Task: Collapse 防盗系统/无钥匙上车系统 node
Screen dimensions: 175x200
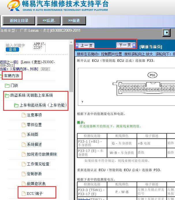Action: (31, 96)
